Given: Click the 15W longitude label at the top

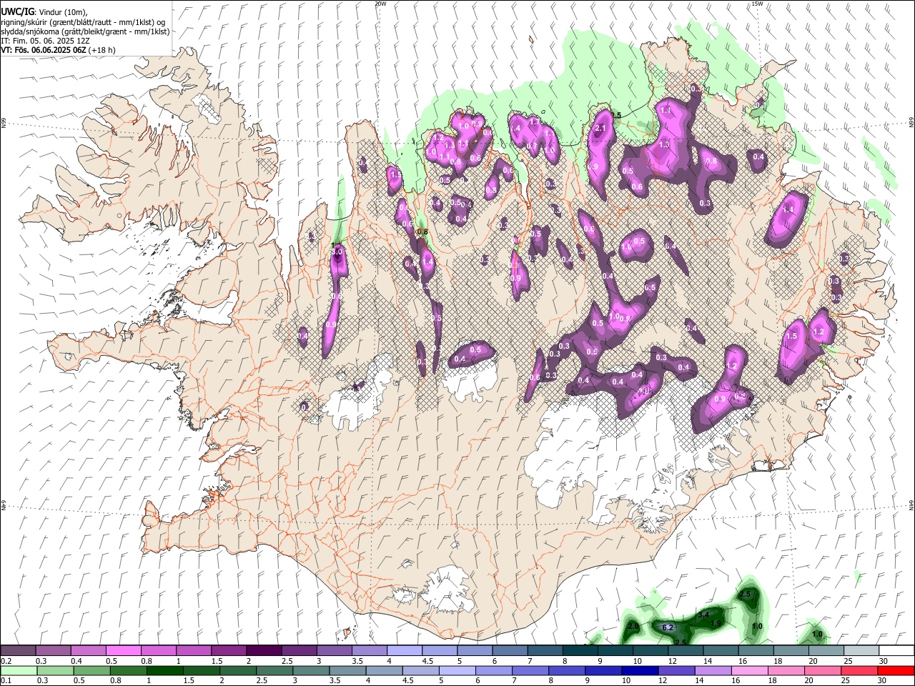Looking at the screenshot, I should tap(757, 4).
